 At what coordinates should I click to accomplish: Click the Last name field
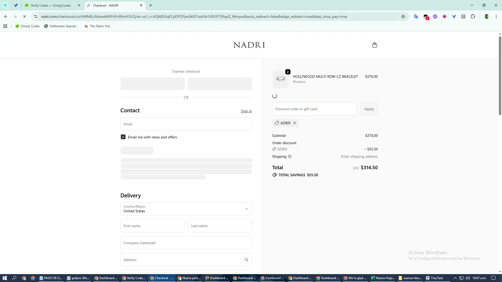(220, 226)
